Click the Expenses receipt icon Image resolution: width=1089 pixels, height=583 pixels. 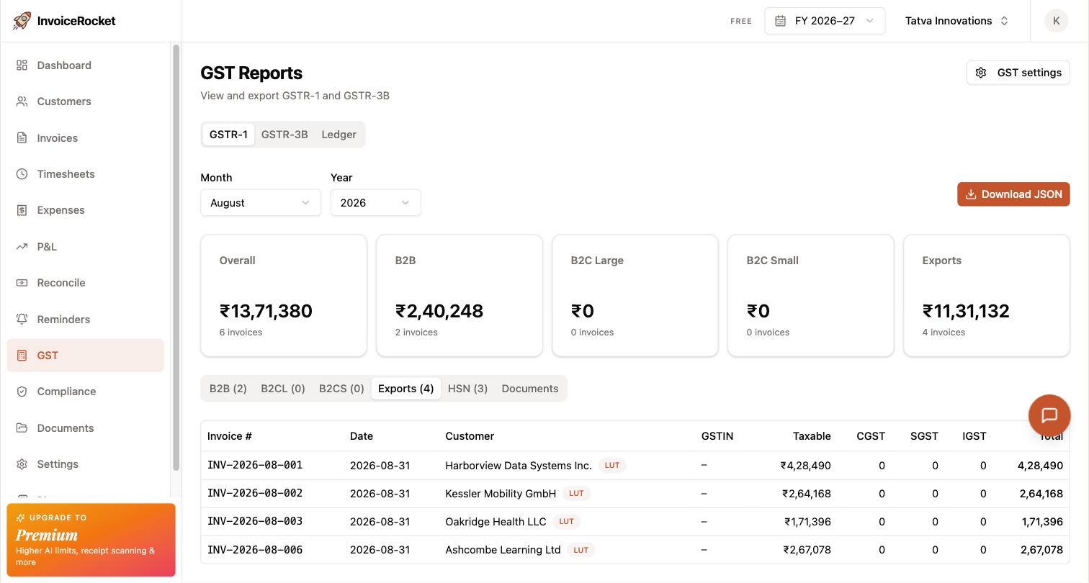[x=22, y=210]
